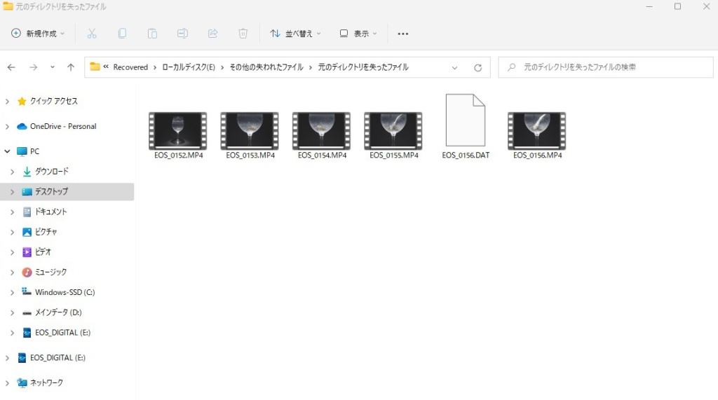The image size is (718, 400).
Task: Open the 表示 view menu
Action: coord(358,34)
